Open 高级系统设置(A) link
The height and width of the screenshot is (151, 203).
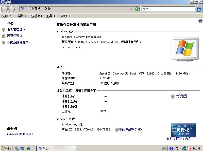tap(18, 42)
